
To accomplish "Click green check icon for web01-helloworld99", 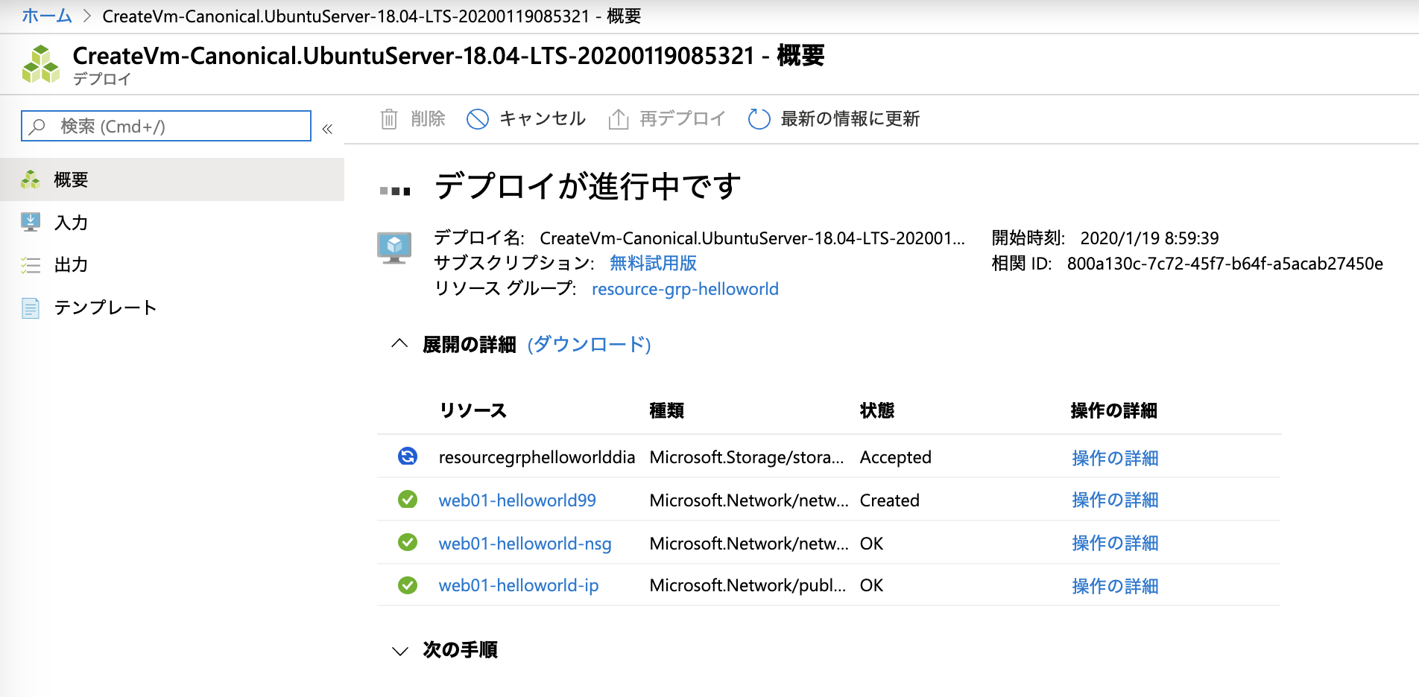I will tap(408, 499).
